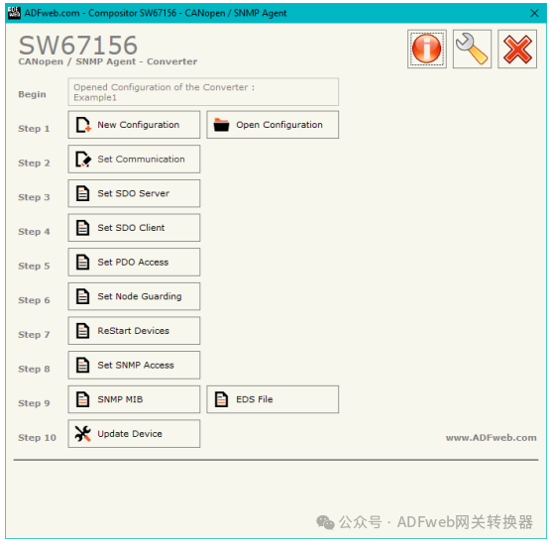The image size is (551, 544).
Task: Click the Step 5 label
Action: [34, 266]
